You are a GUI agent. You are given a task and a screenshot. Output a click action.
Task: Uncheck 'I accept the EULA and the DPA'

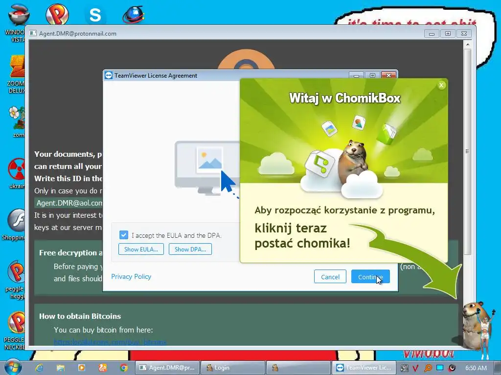pos(124,235)
